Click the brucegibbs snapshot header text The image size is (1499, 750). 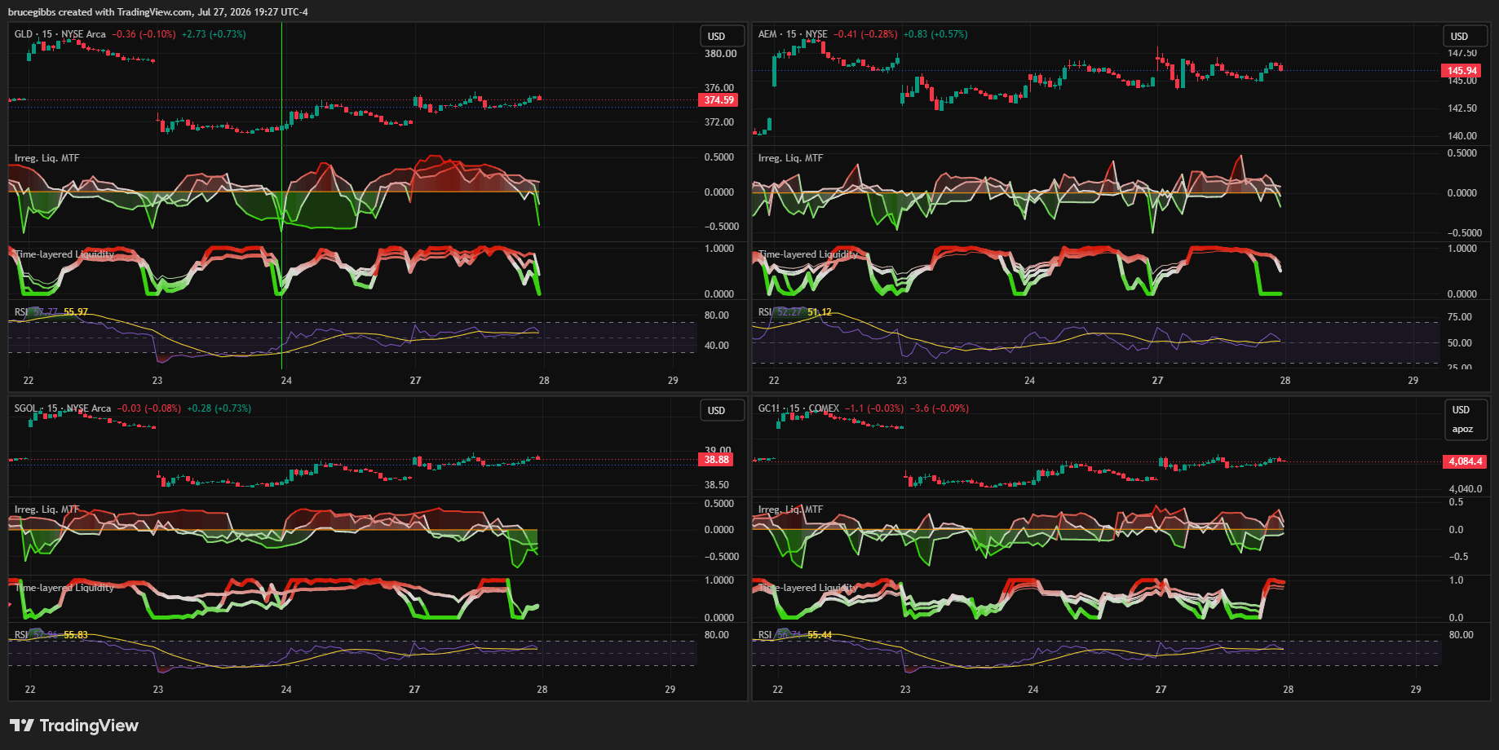pos(158,12)
